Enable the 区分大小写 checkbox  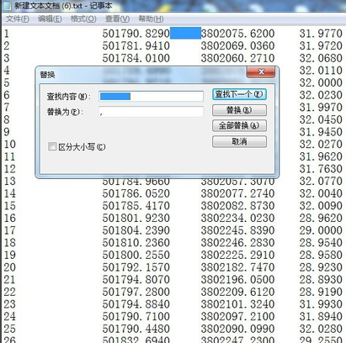(x=52, y=146)
